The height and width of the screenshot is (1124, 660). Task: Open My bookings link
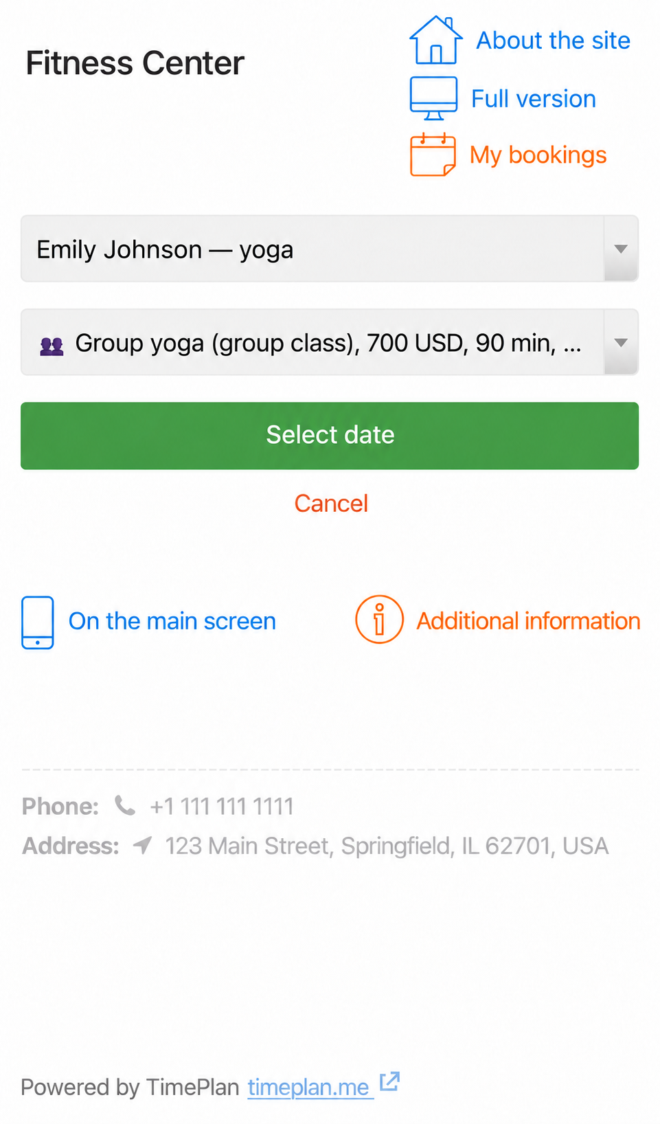pos(538,155)
